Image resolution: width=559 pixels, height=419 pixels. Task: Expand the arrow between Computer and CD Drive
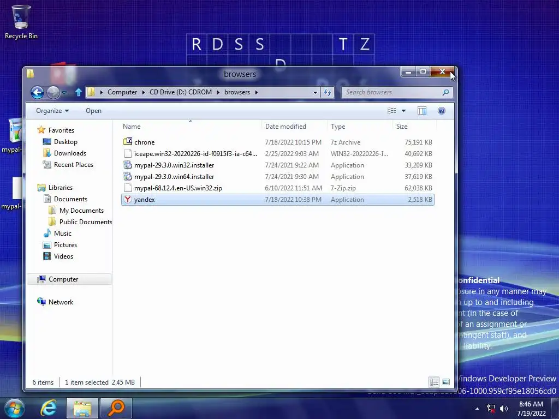pyautogui.click(x=144, y=92)
